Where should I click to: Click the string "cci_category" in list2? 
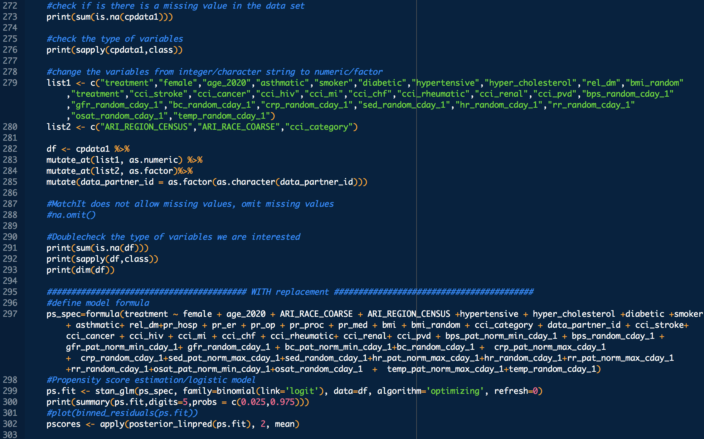[x=319, y=127]
